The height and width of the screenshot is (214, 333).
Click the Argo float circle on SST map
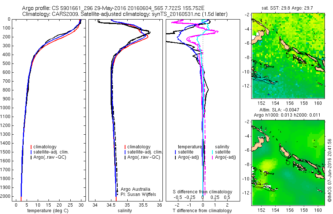point(288,56)
